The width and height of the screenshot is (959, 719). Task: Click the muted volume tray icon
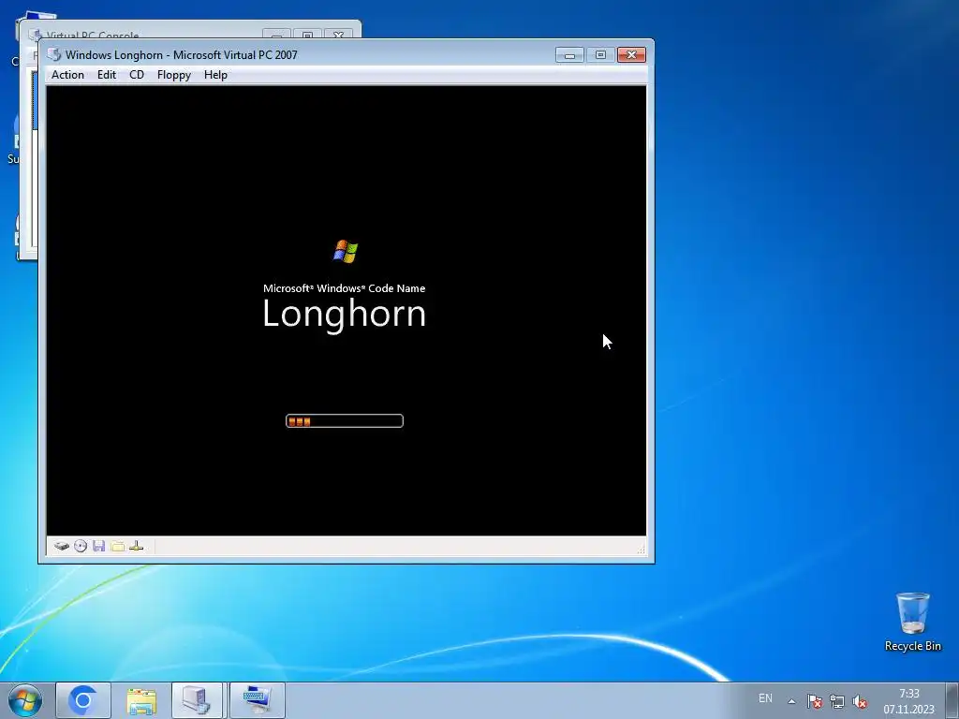[x=860, y=701]
